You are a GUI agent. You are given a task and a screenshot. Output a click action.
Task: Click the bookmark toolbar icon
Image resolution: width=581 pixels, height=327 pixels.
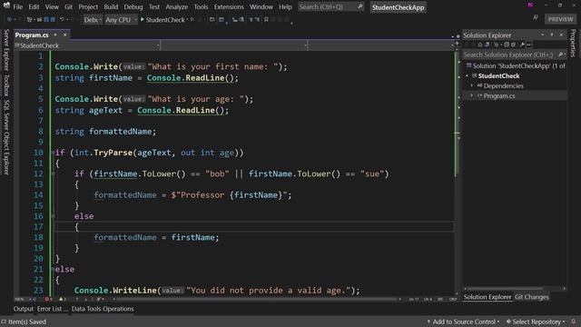[266, 19]
